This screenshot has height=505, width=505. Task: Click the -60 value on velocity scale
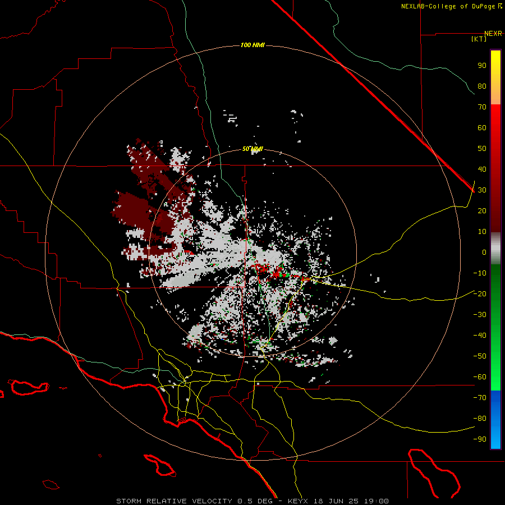pos(480,377)
